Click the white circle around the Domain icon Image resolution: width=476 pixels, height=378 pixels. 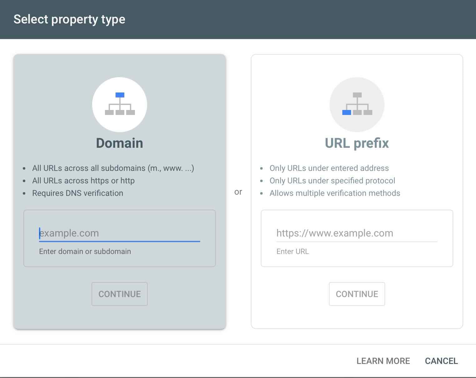pyautogui.click(x=103, y=91)
